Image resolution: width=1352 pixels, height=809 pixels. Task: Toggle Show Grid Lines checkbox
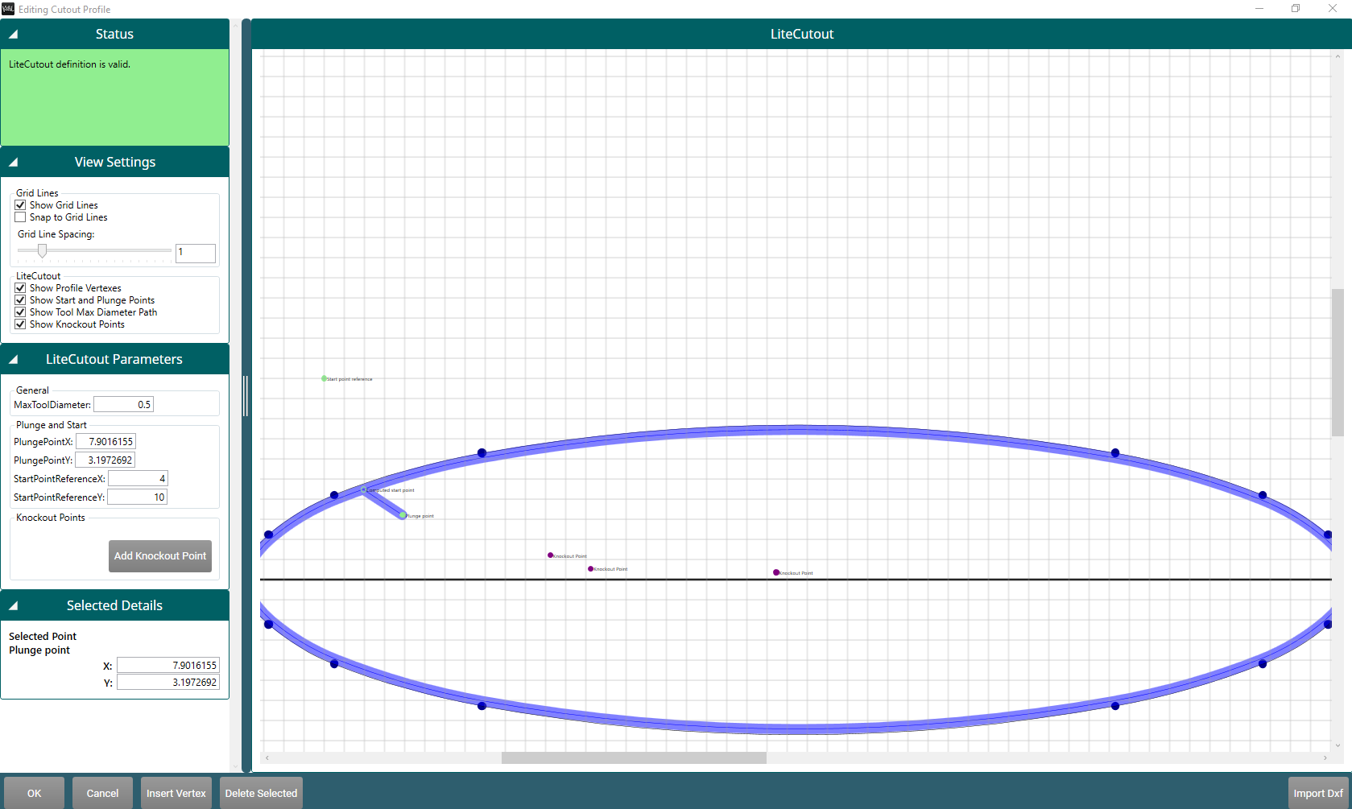(20, 205)
